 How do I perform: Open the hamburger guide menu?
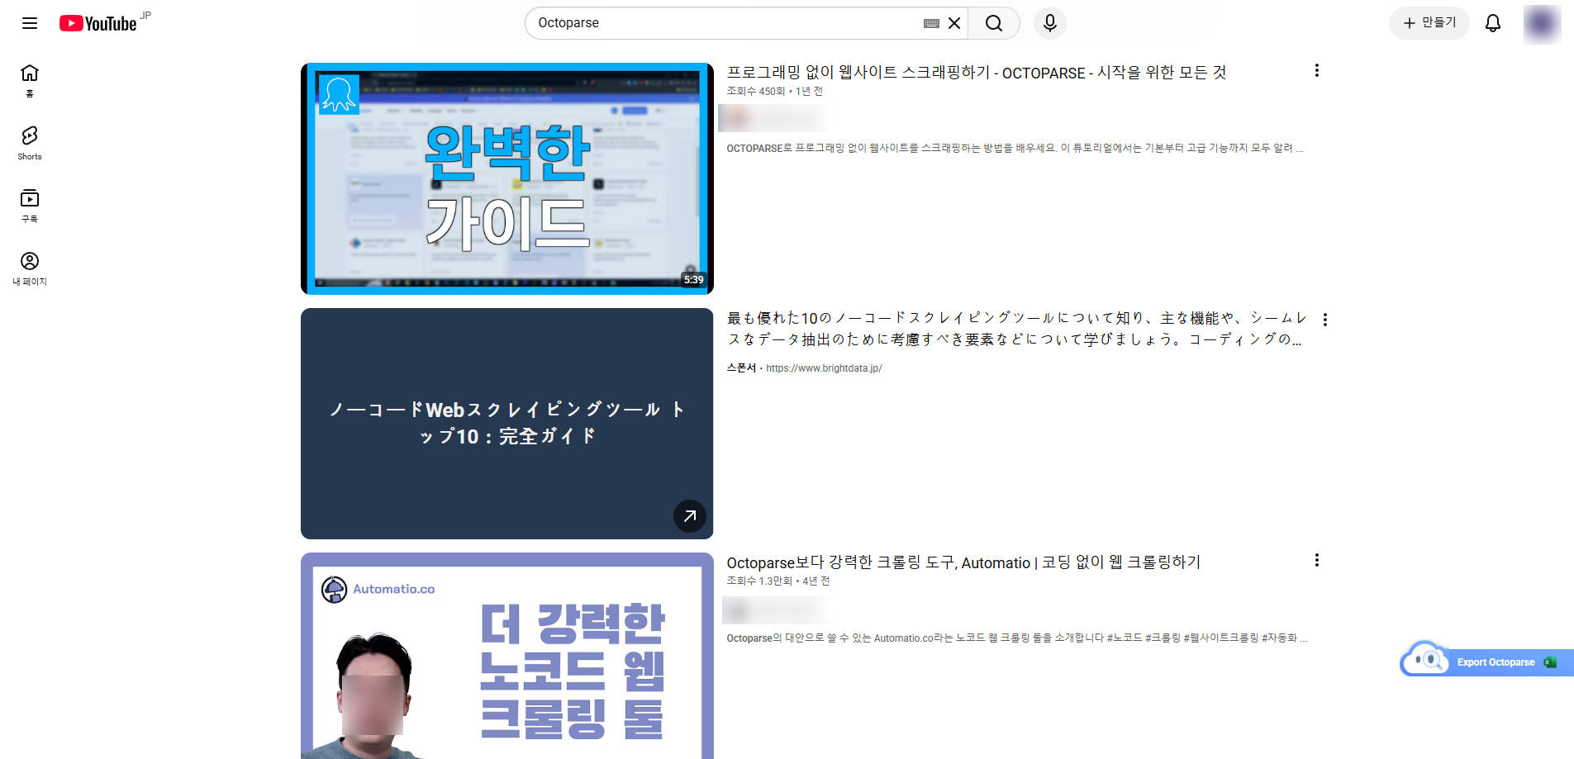tap(30, 23)
